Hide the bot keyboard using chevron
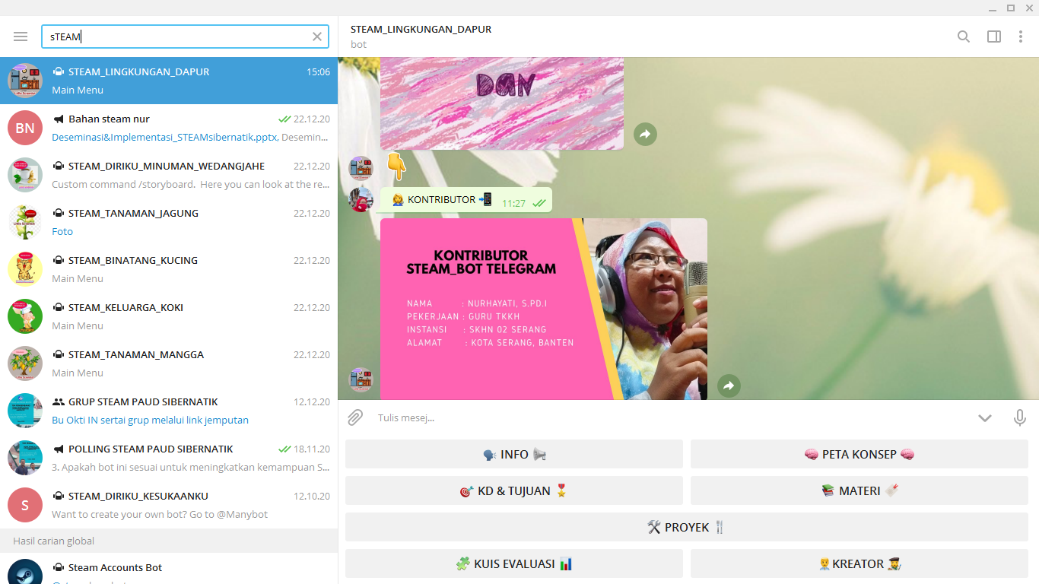The height and width of the screenshot is (584, 1039). pyautogui.click(x=985, y=417)
